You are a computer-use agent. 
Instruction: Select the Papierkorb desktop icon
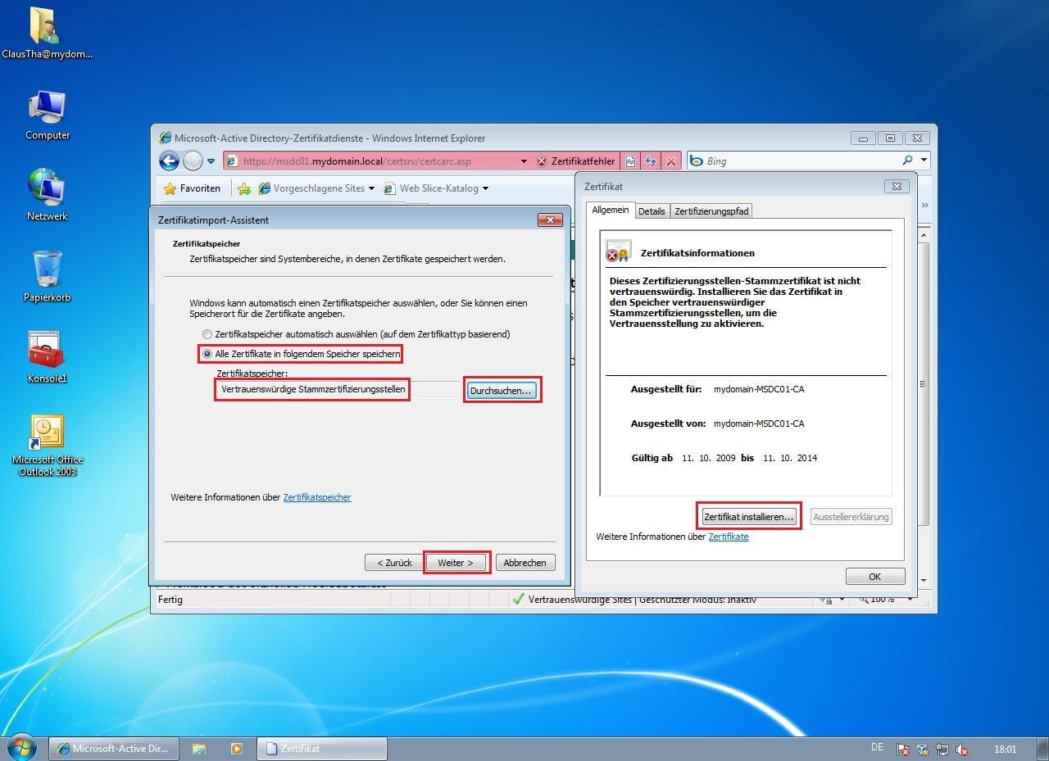[x=47, y=276]
